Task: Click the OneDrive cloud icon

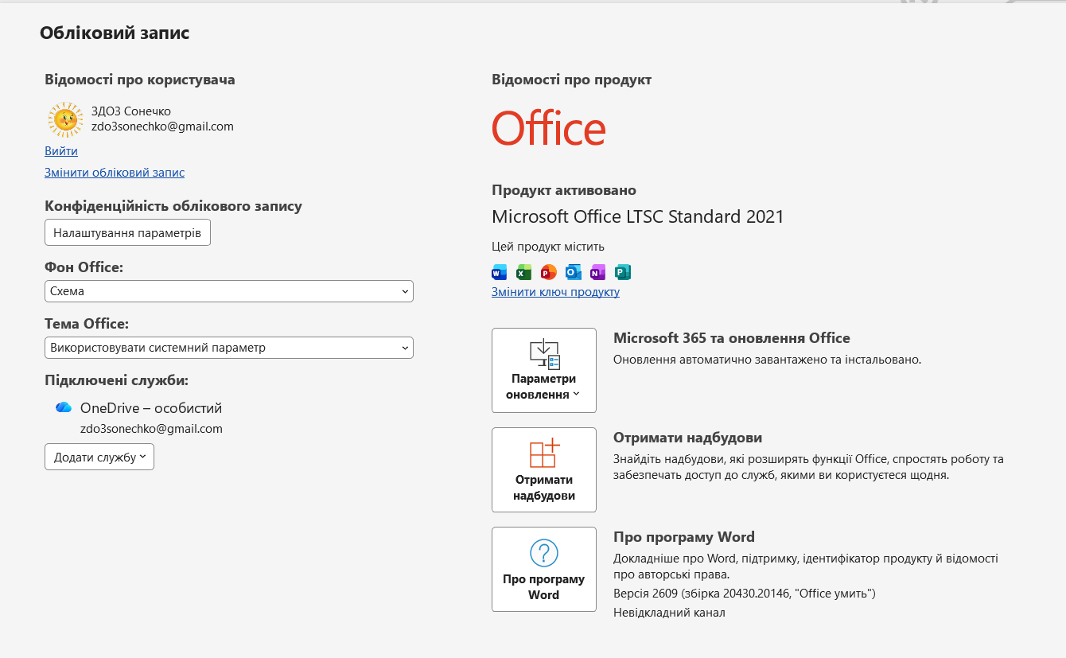Action: click(x=64, y=407)
